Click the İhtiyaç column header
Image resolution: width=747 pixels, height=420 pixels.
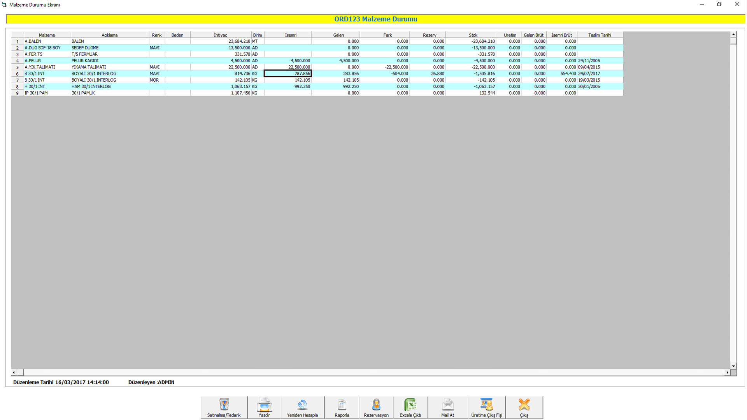(x=220, y=35)
